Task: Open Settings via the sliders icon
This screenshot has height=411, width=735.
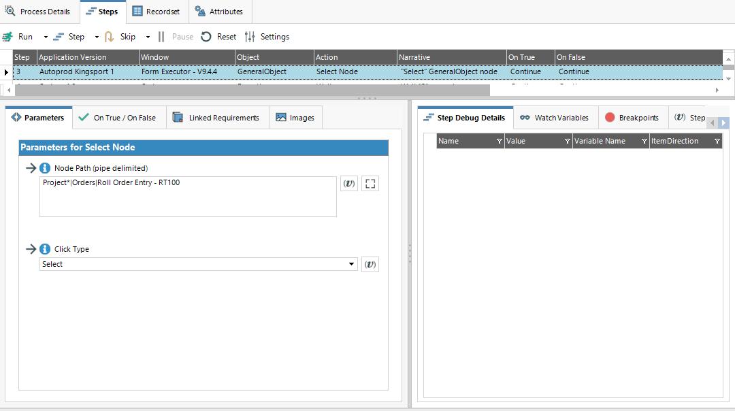Action: (251, 36)
